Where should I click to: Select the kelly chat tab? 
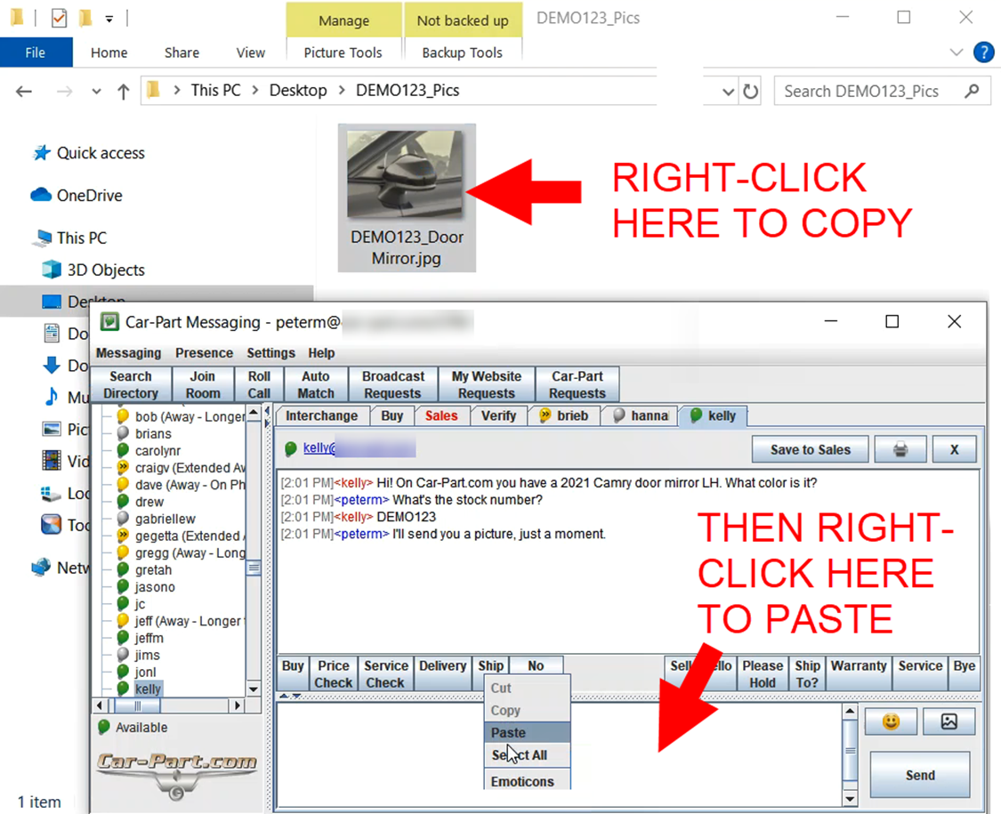[714, 415]
